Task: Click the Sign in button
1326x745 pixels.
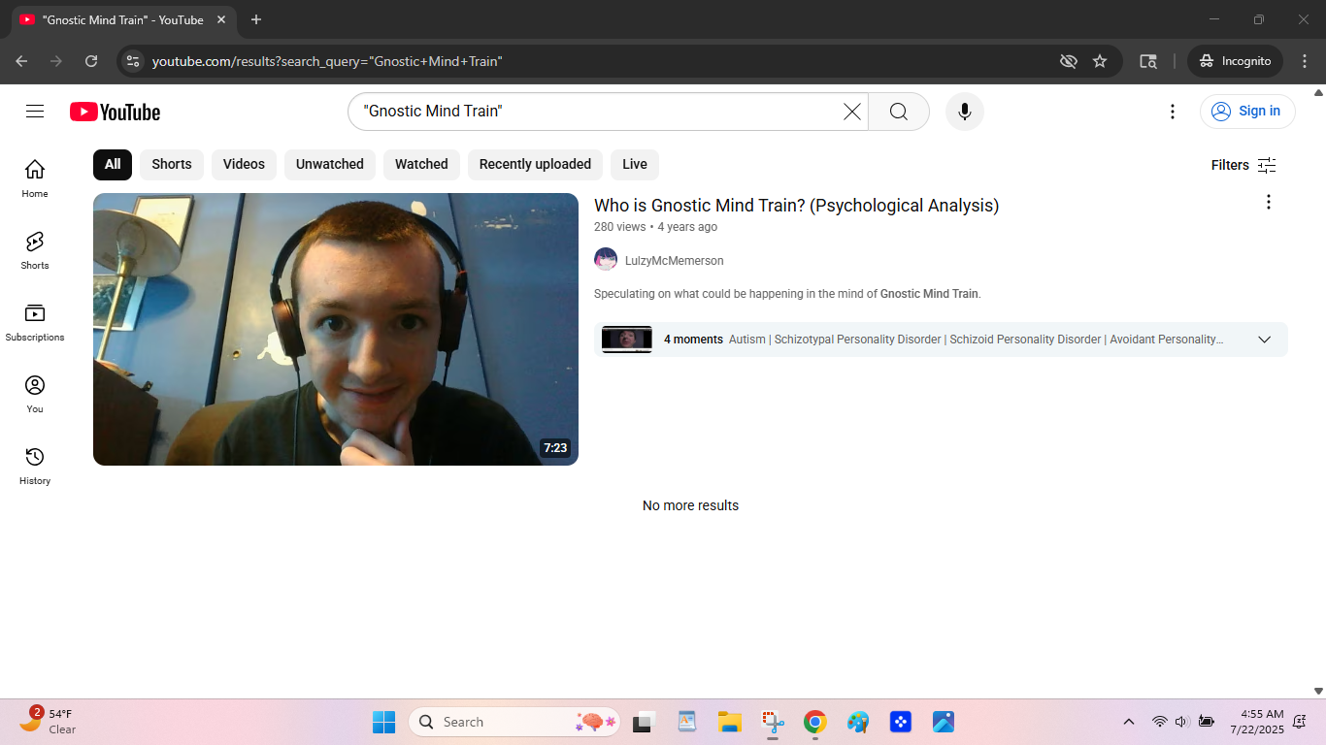Action: [1247, 112]
